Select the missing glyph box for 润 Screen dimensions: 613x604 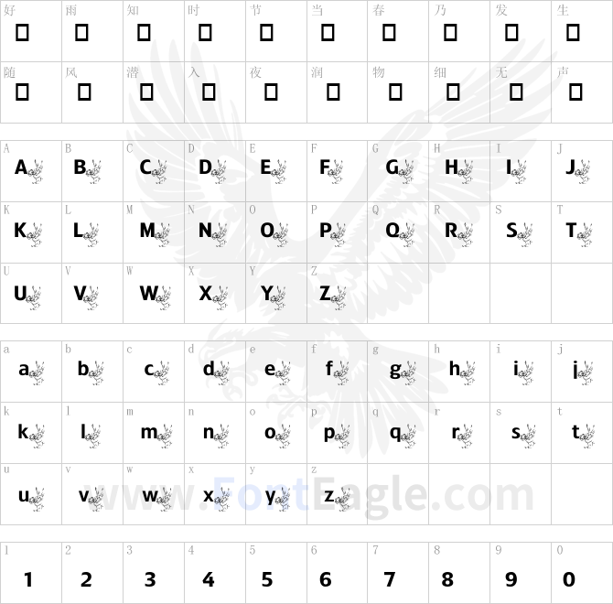333,92
